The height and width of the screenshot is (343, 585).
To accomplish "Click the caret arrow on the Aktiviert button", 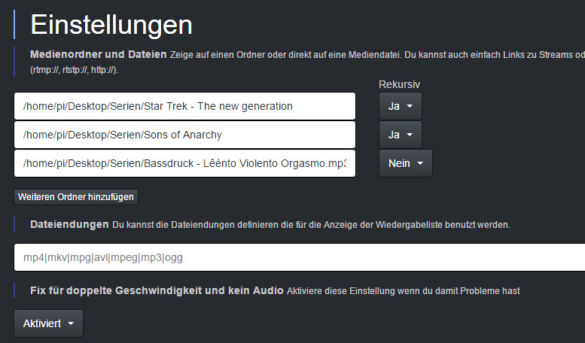I will pyautogui.click(x=71, y=323).
